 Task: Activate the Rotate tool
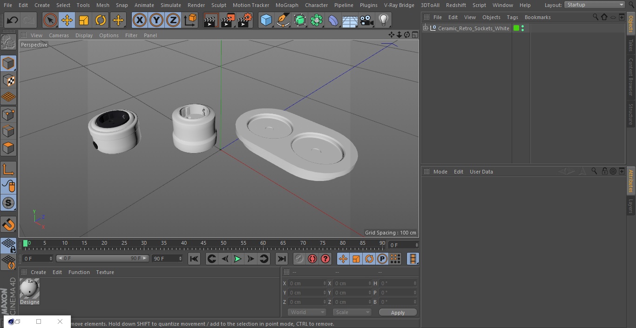pyautogui.click(x=101, y=20)
